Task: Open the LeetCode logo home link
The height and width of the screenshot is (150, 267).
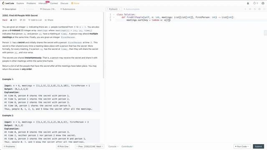Action: 8,3
